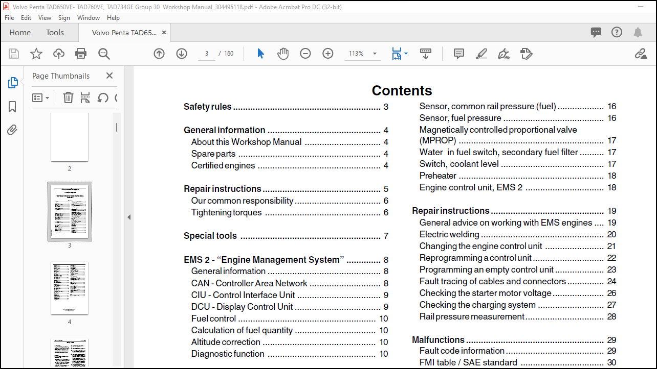Viewport: 657px width, 369px height.
Task: Open the thumbnails options dropdown menu
Action: click(x=41, y=97)
